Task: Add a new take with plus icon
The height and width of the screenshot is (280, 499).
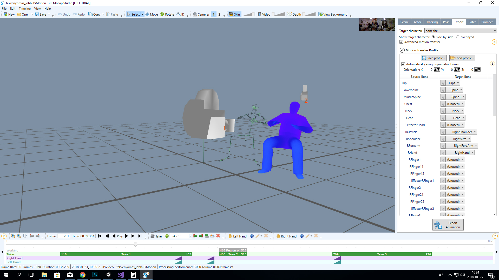Action: pyautogui.click(x=167, y=236)
